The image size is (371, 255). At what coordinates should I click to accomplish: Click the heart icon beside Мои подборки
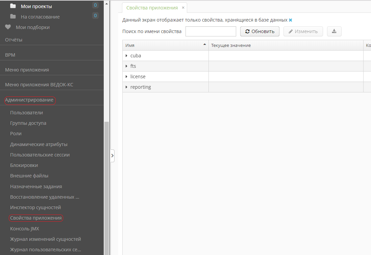point(8,27)
